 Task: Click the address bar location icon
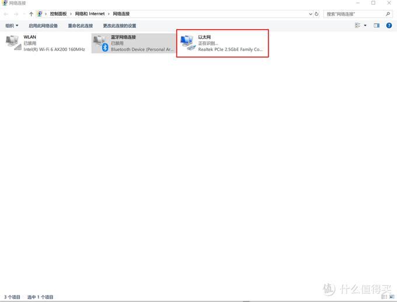(40, 13)
